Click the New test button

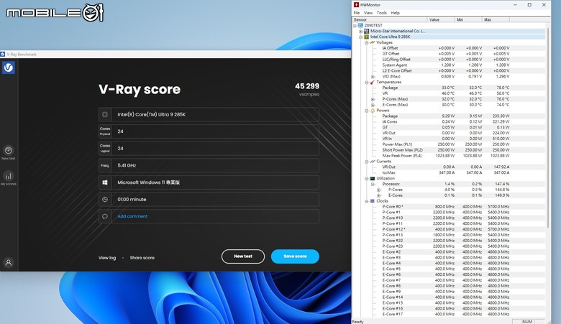(x=243, y=256)
